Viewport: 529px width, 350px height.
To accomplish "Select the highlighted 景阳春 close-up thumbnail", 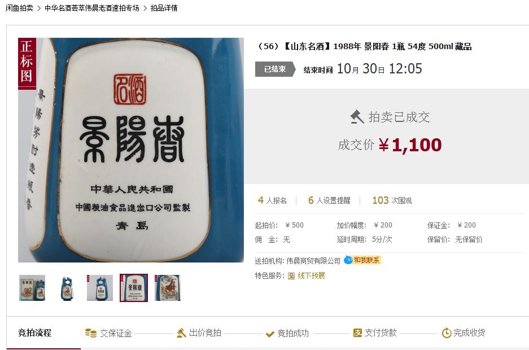I will [134, 287].
